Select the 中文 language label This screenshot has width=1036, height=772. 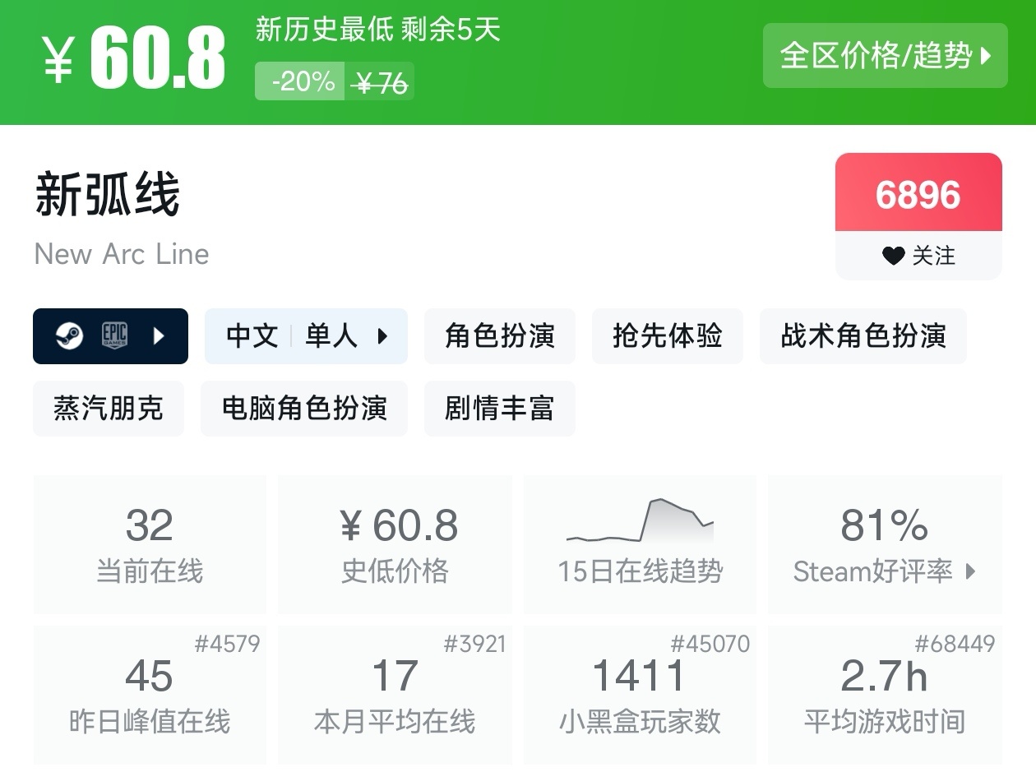coord(252,335)
